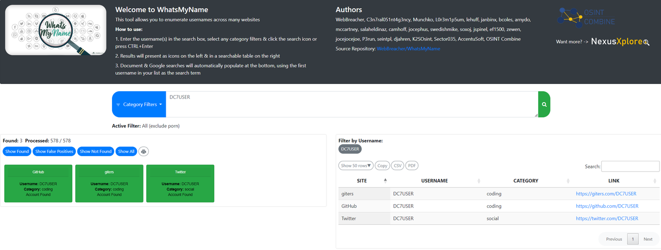The width and height of the screenshot is (661, 250).
Task: Click the green search magnifier button
Action: point(544,104)
